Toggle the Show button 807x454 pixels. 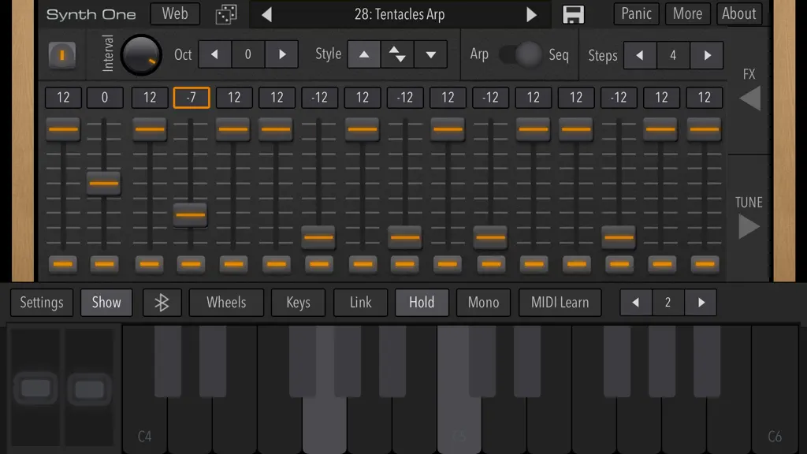(x=106, y=303)
